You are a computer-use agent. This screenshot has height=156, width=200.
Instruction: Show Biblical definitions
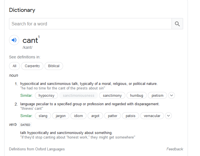[54, 66]
